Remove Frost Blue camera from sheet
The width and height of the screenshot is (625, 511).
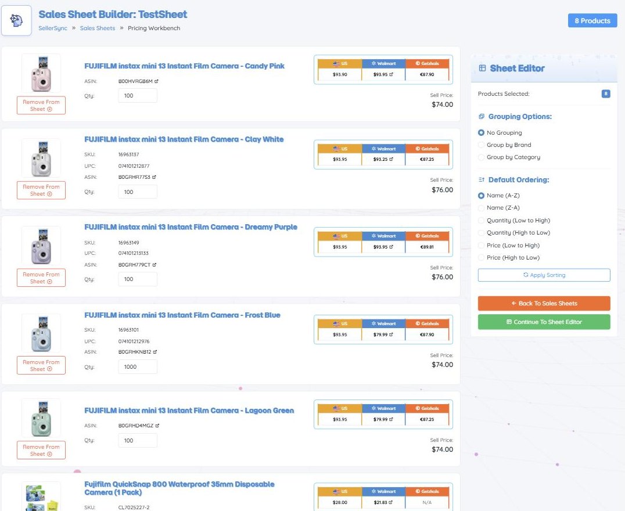41,365
